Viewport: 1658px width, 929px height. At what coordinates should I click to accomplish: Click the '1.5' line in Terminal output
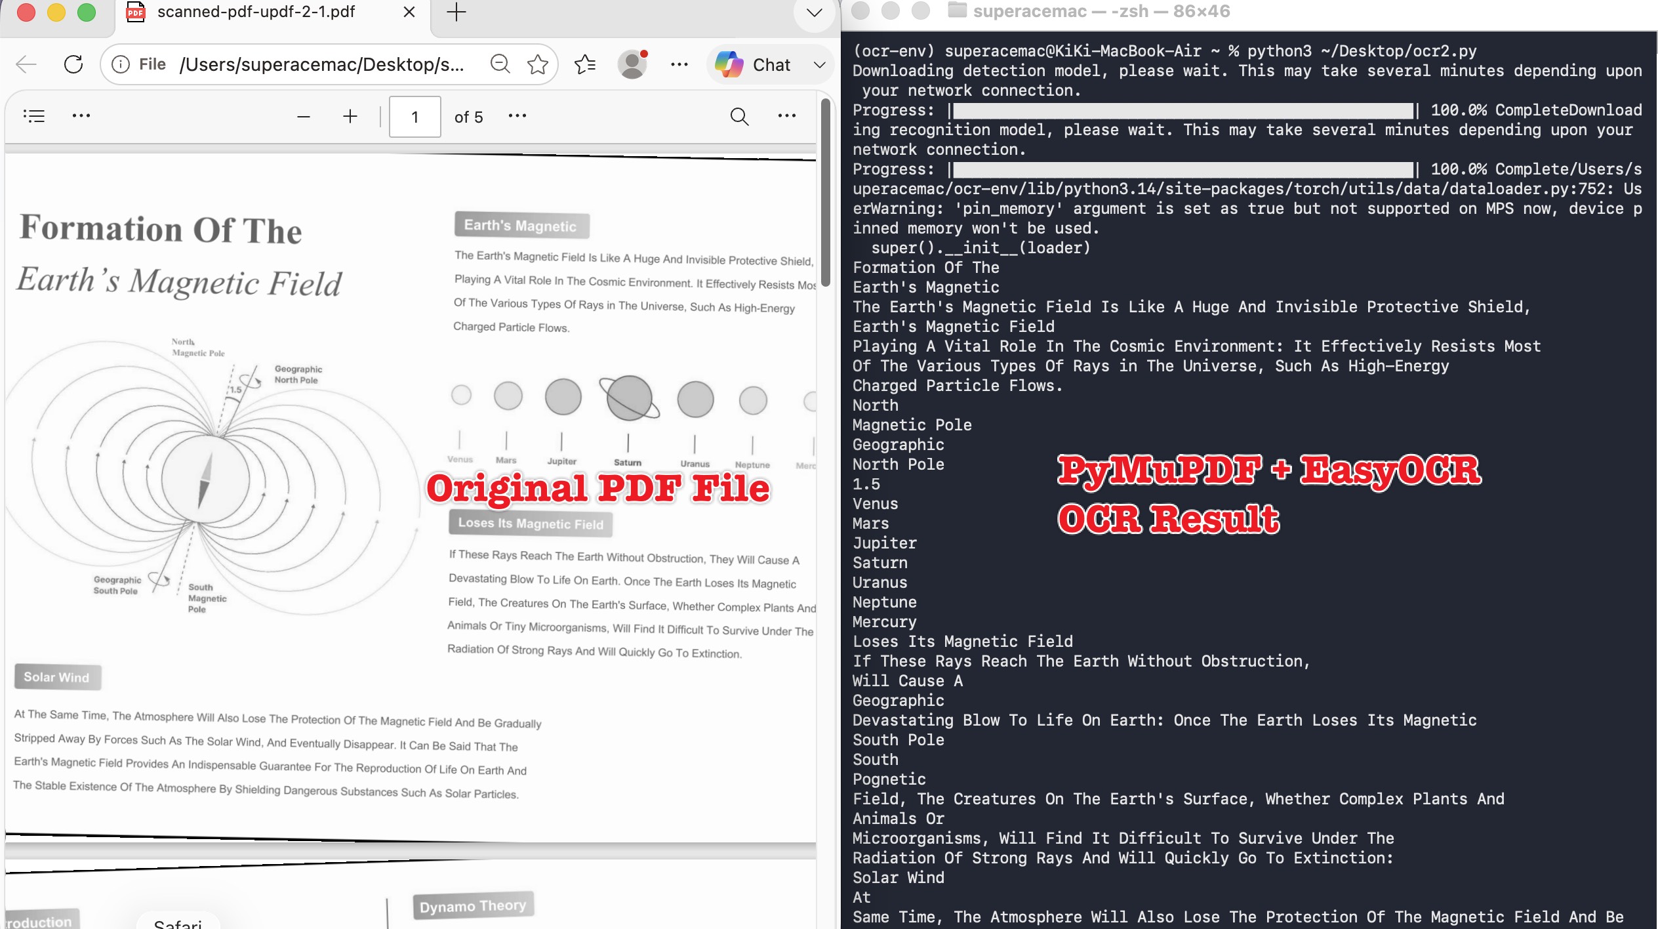(866, 484)
